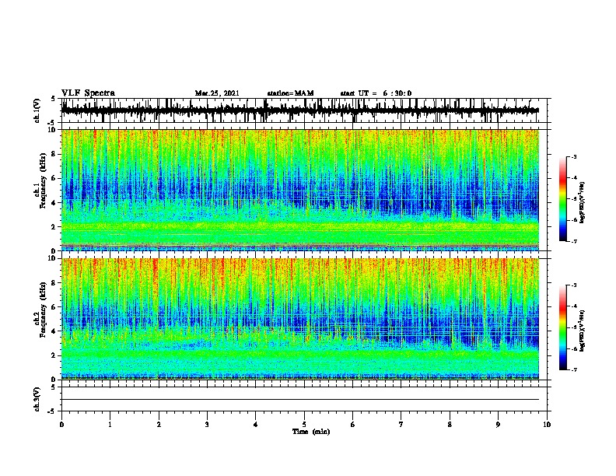Click time axis tick label 0

[x=61, y=424]
